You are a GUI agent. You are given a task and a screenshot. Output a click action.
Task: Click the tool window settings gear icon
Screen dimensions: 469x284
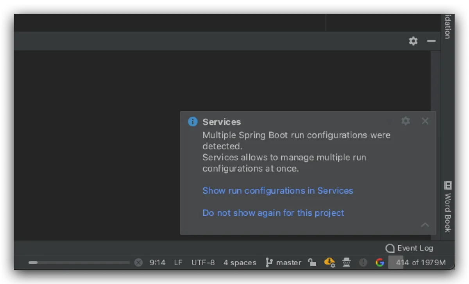click(413, 41)
